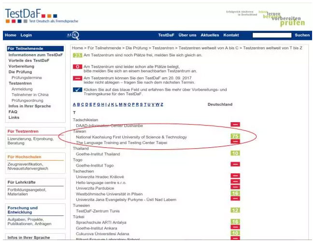Click the ALTE Q logo icon
The width and height of the screenshot is (315, 241).
tap(73, 35)
